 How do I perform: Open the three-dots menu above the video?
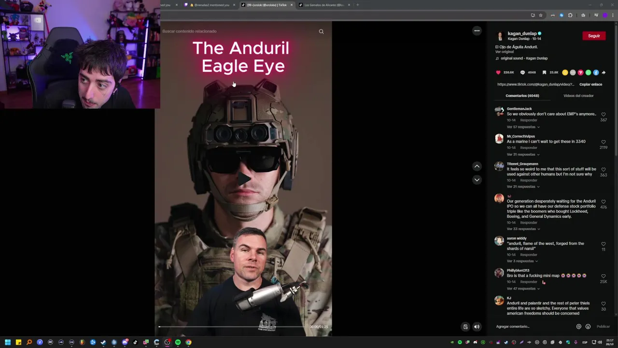[477, 30]
